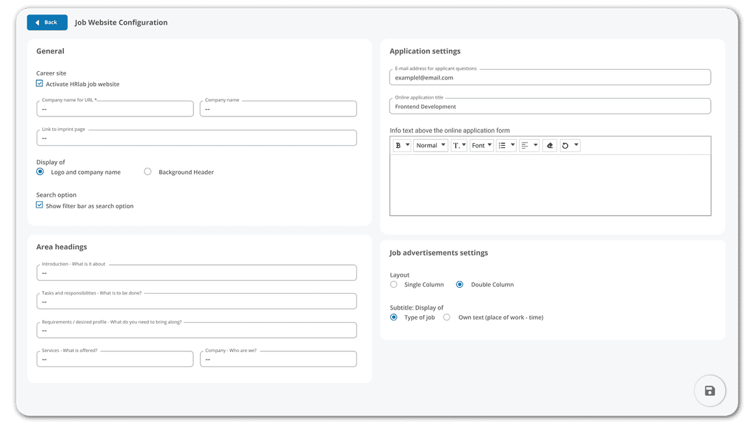This screenshot has height=424, width=754.
Task: Select Single Column layout
Action: point(393,284)
